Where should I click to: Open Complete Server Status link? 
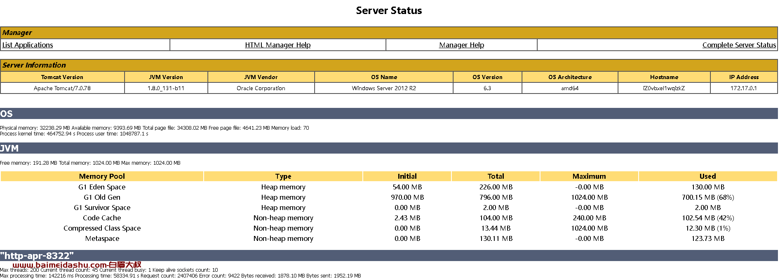click(739, 45)
